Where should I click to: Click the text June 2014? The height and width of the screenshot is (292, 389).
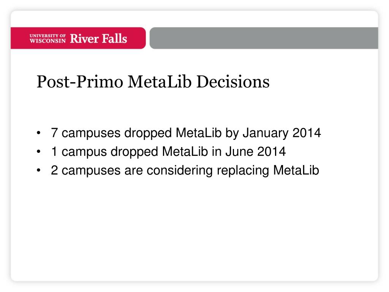pos(256,151)
